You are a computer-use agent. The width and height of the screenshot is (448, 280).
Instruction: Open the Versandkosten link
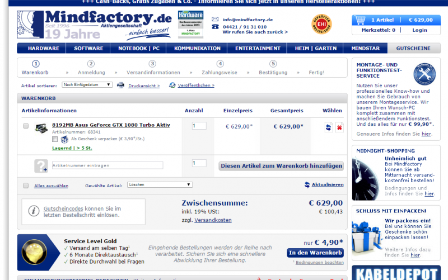213,220
